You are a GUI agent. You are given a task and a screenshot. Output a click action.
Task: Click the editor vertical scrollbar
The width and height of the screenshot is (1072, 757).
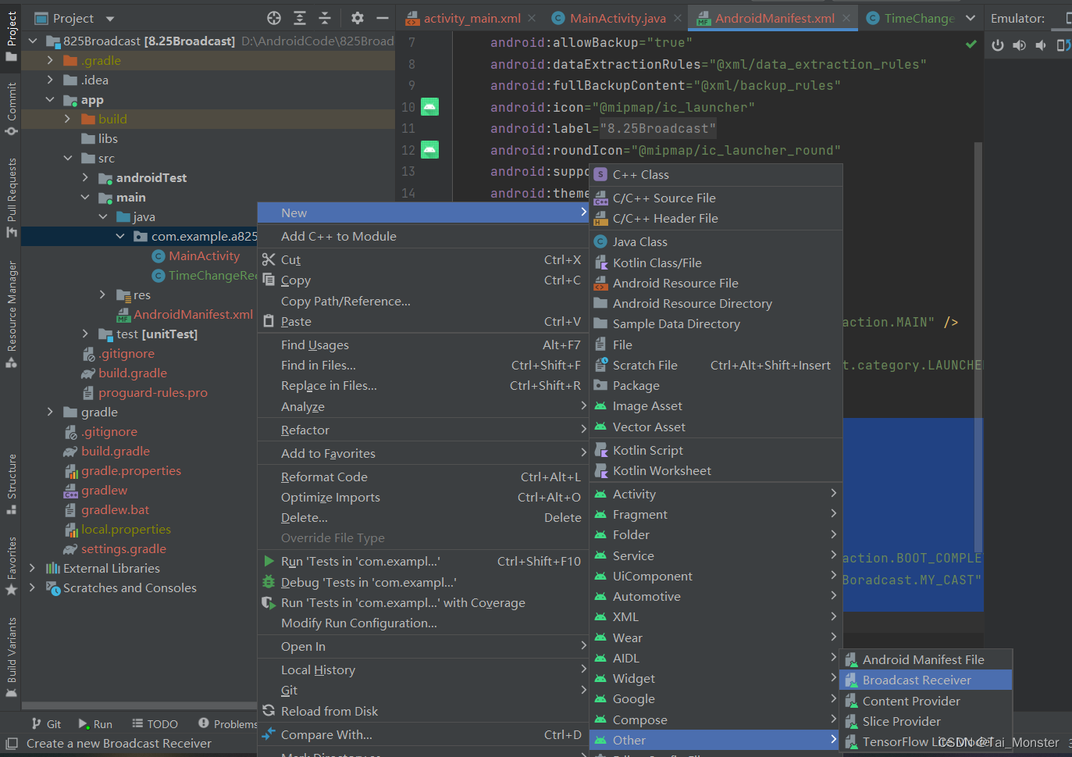tap(978, 346)
